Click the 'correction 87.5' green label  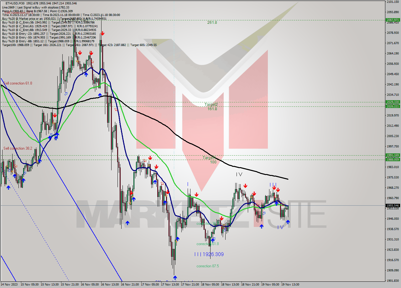pos(208,266)
